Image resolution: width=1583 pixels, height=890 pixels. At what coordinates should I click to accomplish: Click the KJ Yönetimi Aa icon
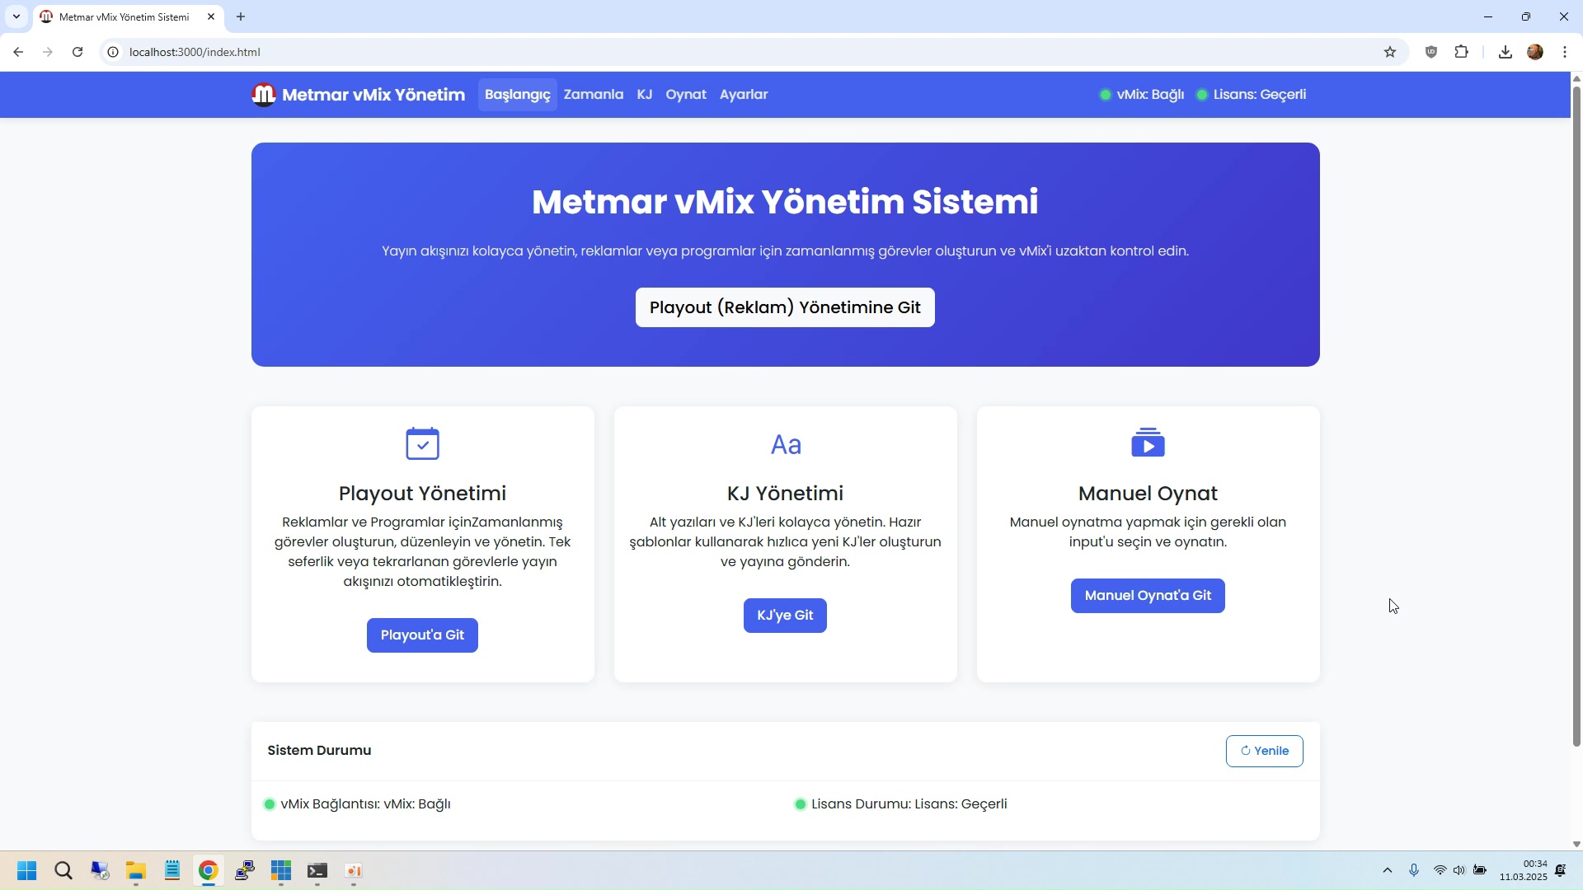click(x=786, y=444)
